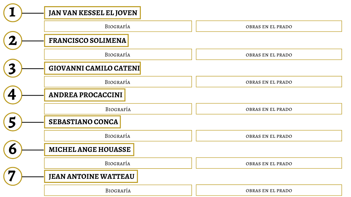Click the number 5 circle icon
The width and height of the screenshot is (351, 197).
coord(13,122)
